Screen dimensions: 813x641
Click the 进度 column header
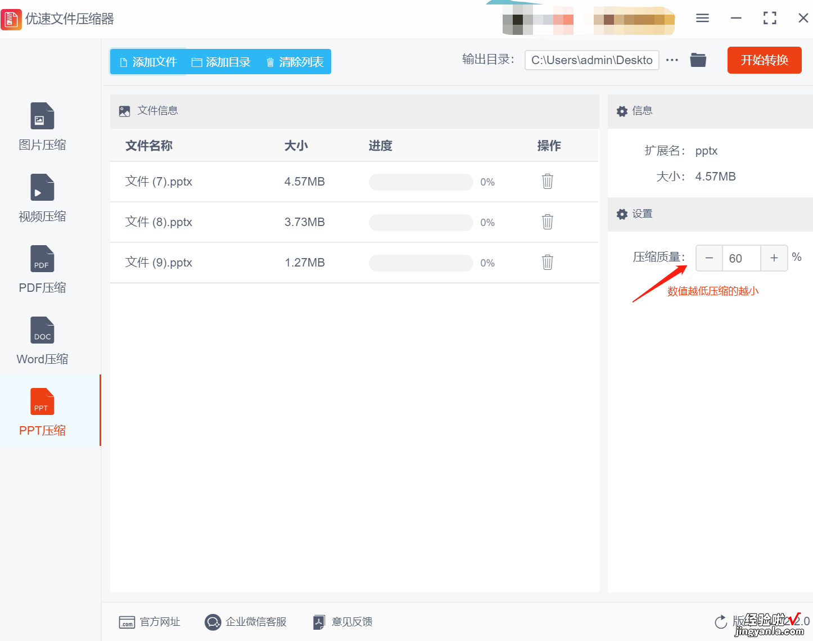pos(381,146)
